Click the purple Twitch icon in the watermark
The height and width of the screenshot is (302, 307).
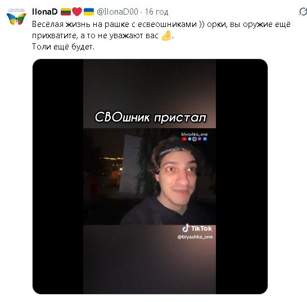pos(200,139)
